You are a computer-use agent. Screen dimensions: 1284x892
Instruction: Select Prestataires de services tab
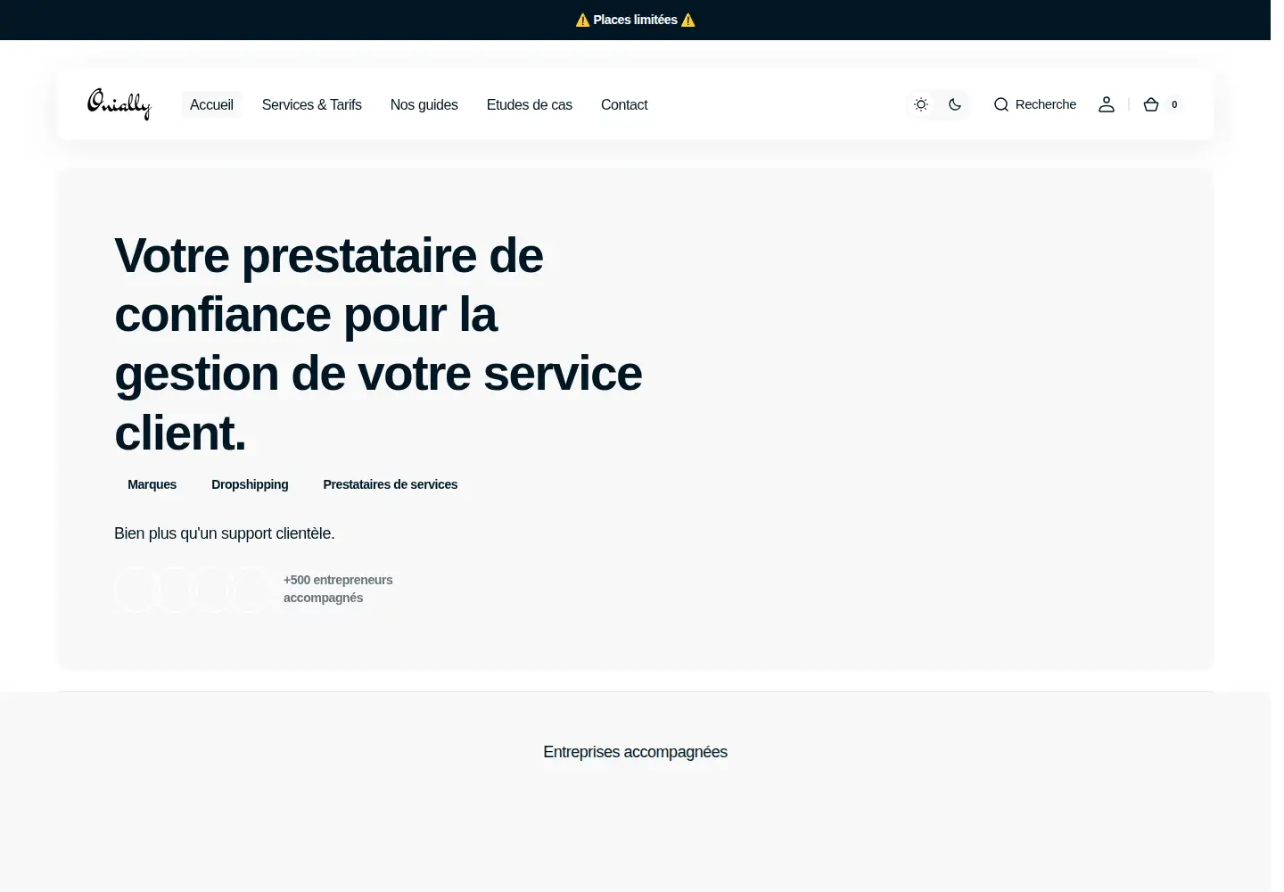[x=391, y=484]
